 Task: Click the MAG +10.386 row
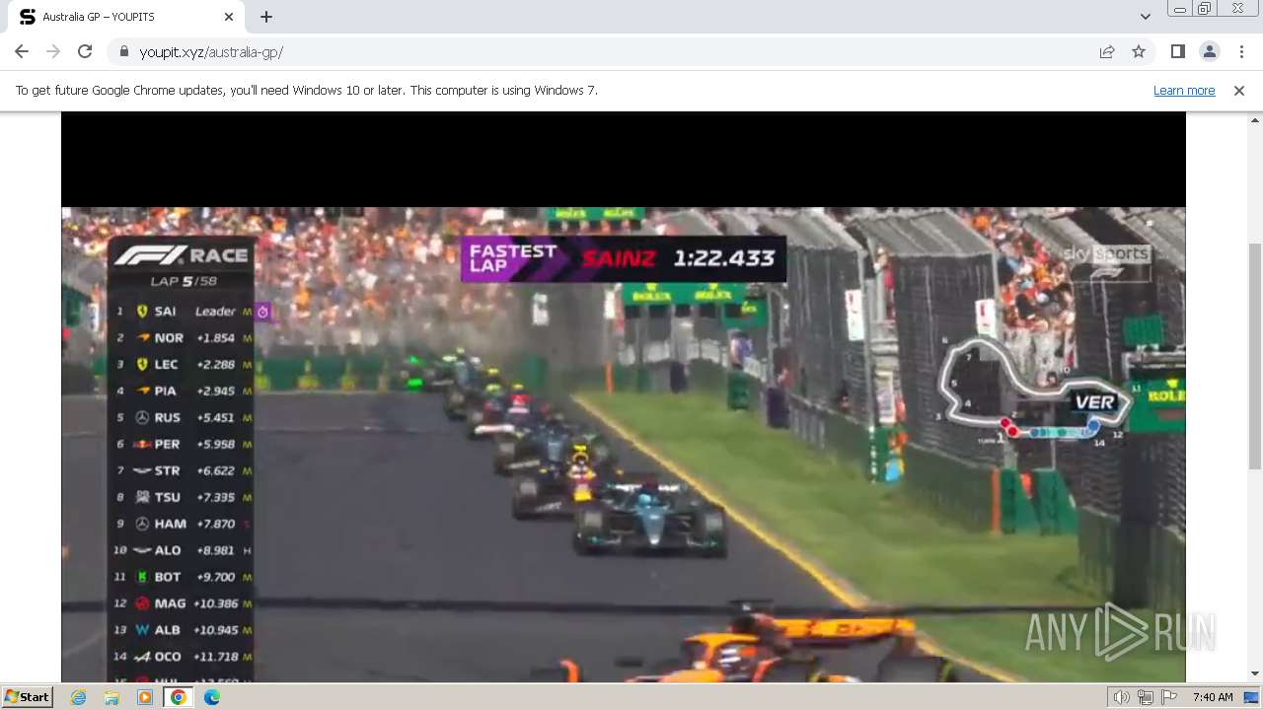183,603
